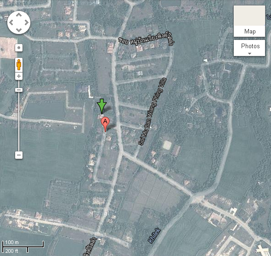Click the zoom slider handle

point(19,90)
